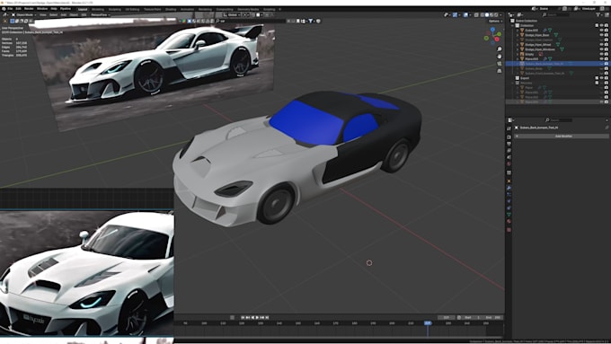611x344 pixels.
Task: Open the outliner filter funnel
Action: coord(598,14)
